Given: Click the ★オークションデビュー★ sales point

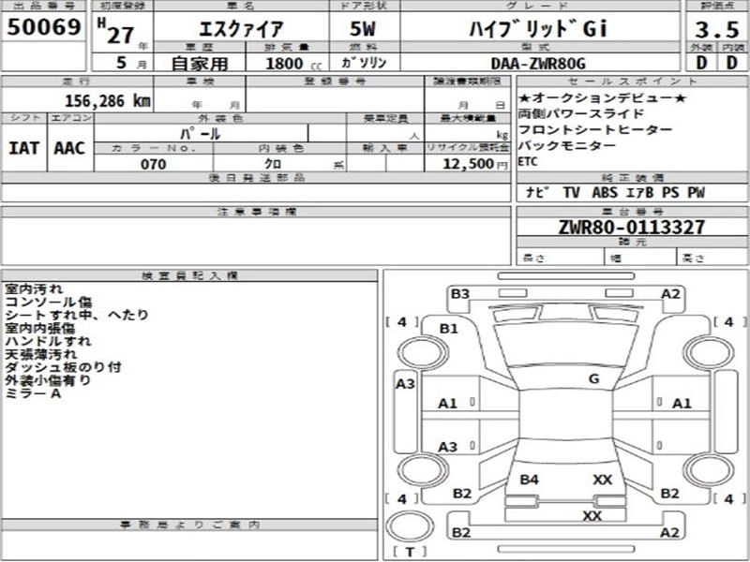Looking at the screenshot, I should point(603,98).
